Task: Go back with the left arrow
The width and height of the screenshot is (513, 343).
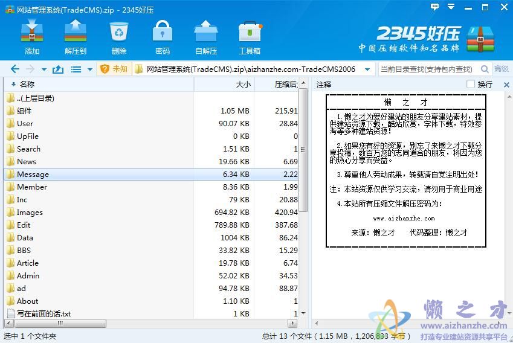Action: coord(15,69)
